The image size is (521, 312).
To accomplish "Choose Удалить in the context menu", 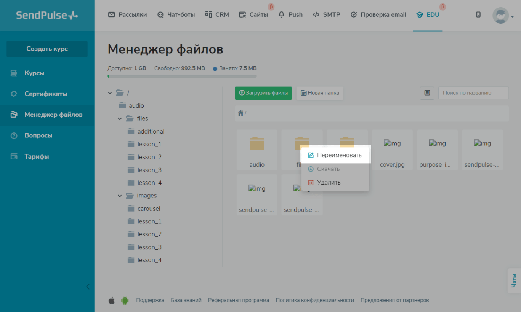I will point(329,183).
